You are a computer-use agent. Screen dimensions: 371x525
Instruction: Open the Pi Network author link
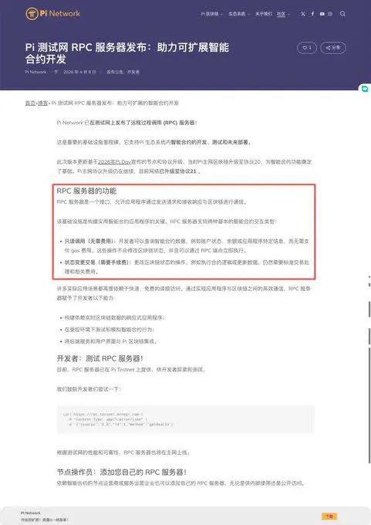[x=35, y=72]
